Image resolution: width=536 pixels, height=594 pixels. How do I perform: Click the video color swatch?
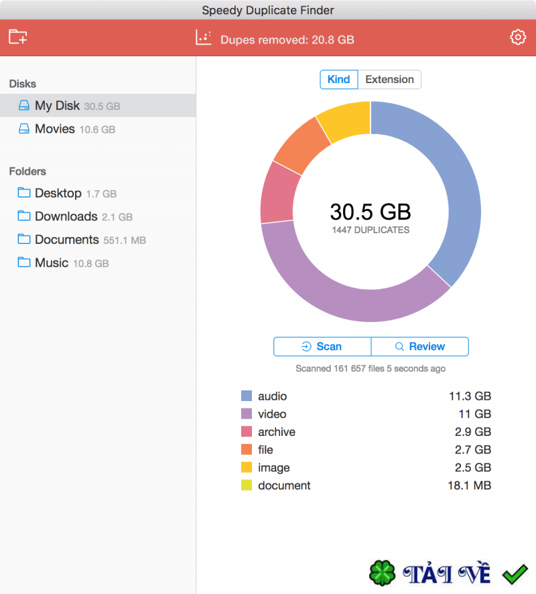coord(245,414)
